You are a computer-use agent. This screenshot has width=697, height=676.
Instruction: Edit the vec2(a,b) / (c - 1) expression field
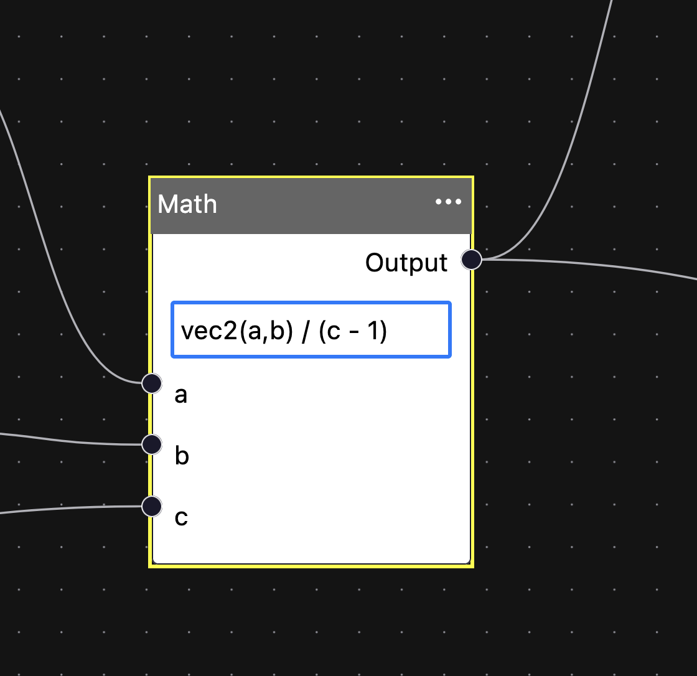(311, 329)
